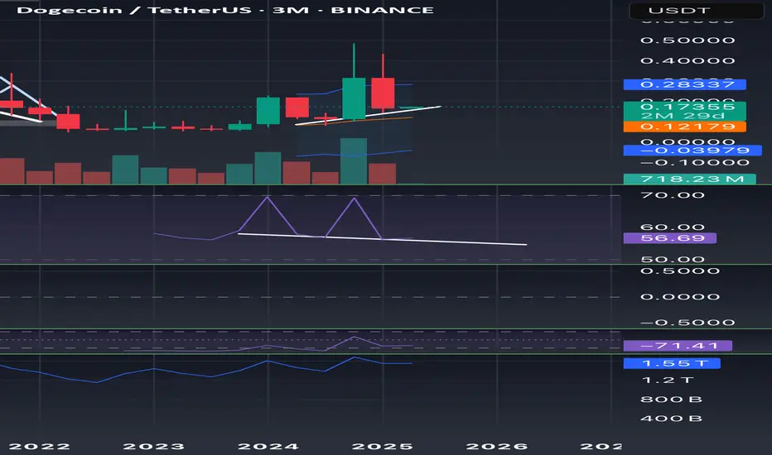Click the 50.00 RSI scale level
Viewport: 772px width, 455px height.
pos(673,259)
